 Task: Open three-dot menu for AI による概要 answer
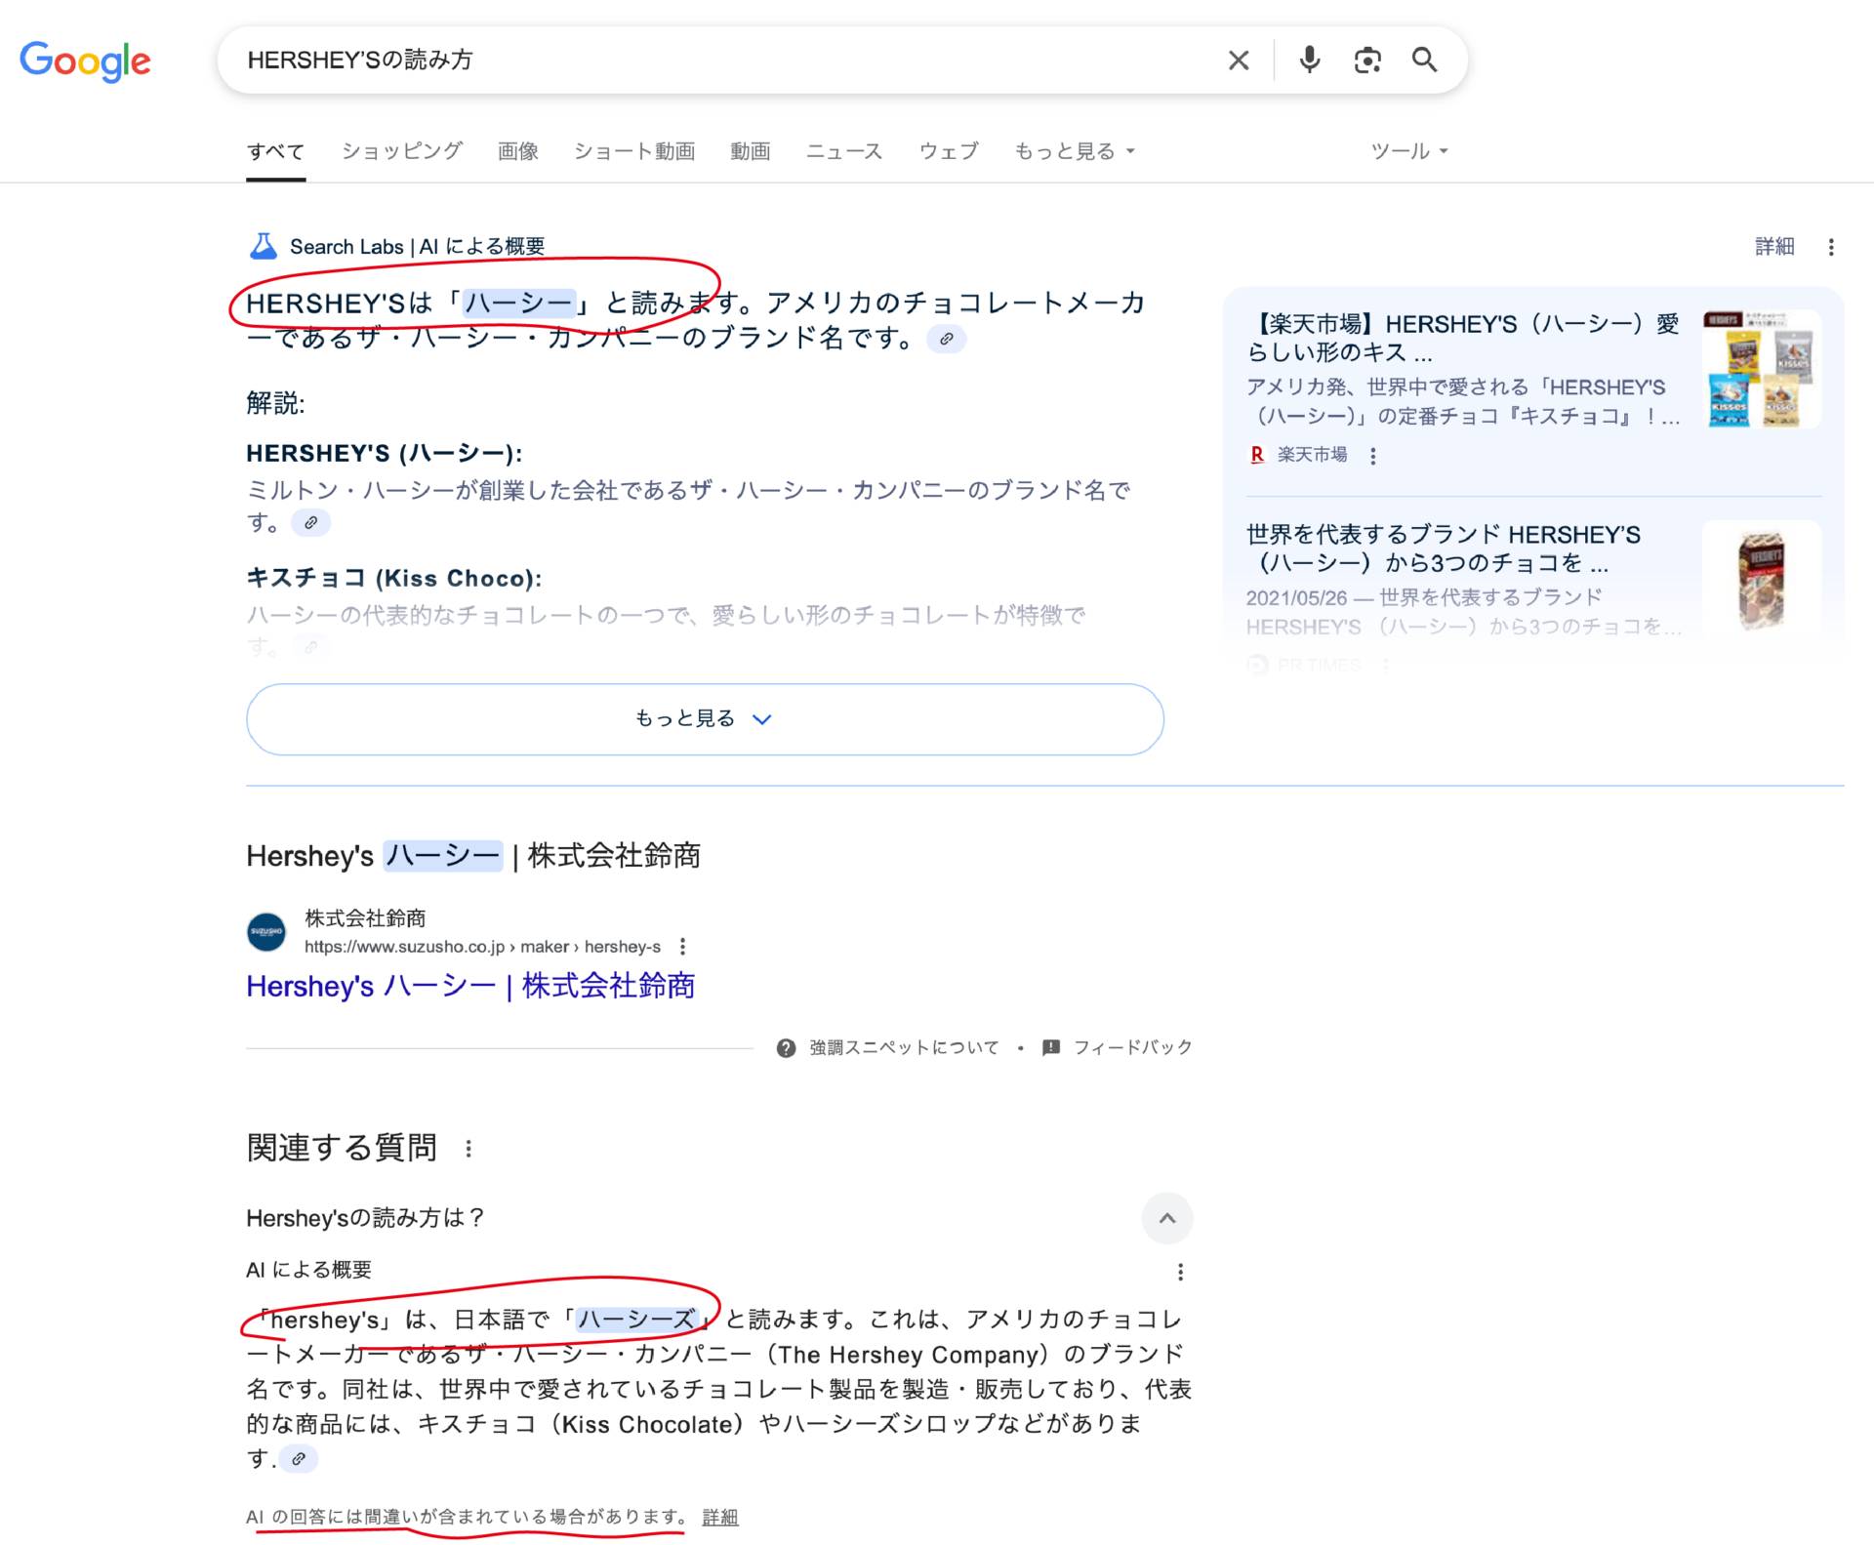pyautogui.click(x=1180, y=1272)
